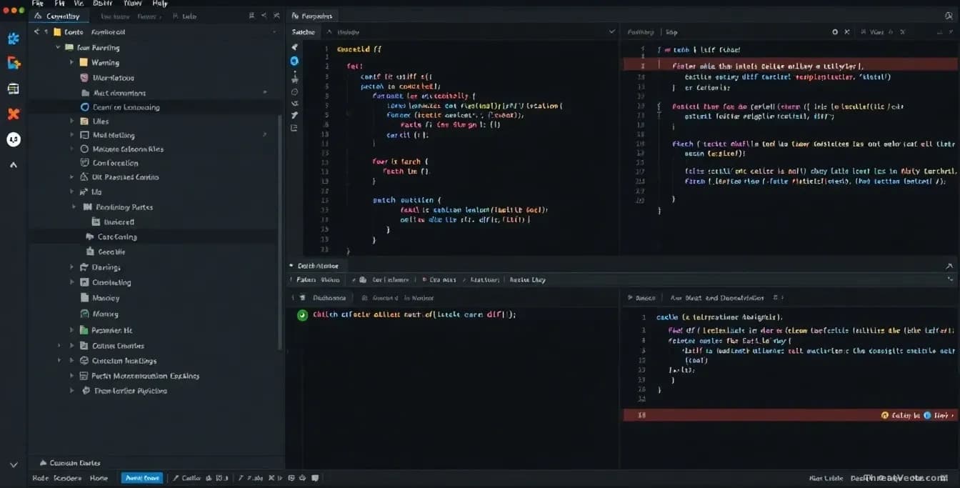Open the File menu
This screenshot has height=488, width=960.
[x=38, y=4]
